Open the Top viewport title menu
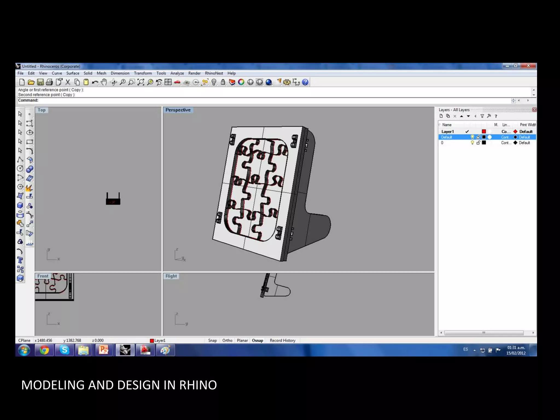Screen dimensions: 560x420 (x=42, y=110)
